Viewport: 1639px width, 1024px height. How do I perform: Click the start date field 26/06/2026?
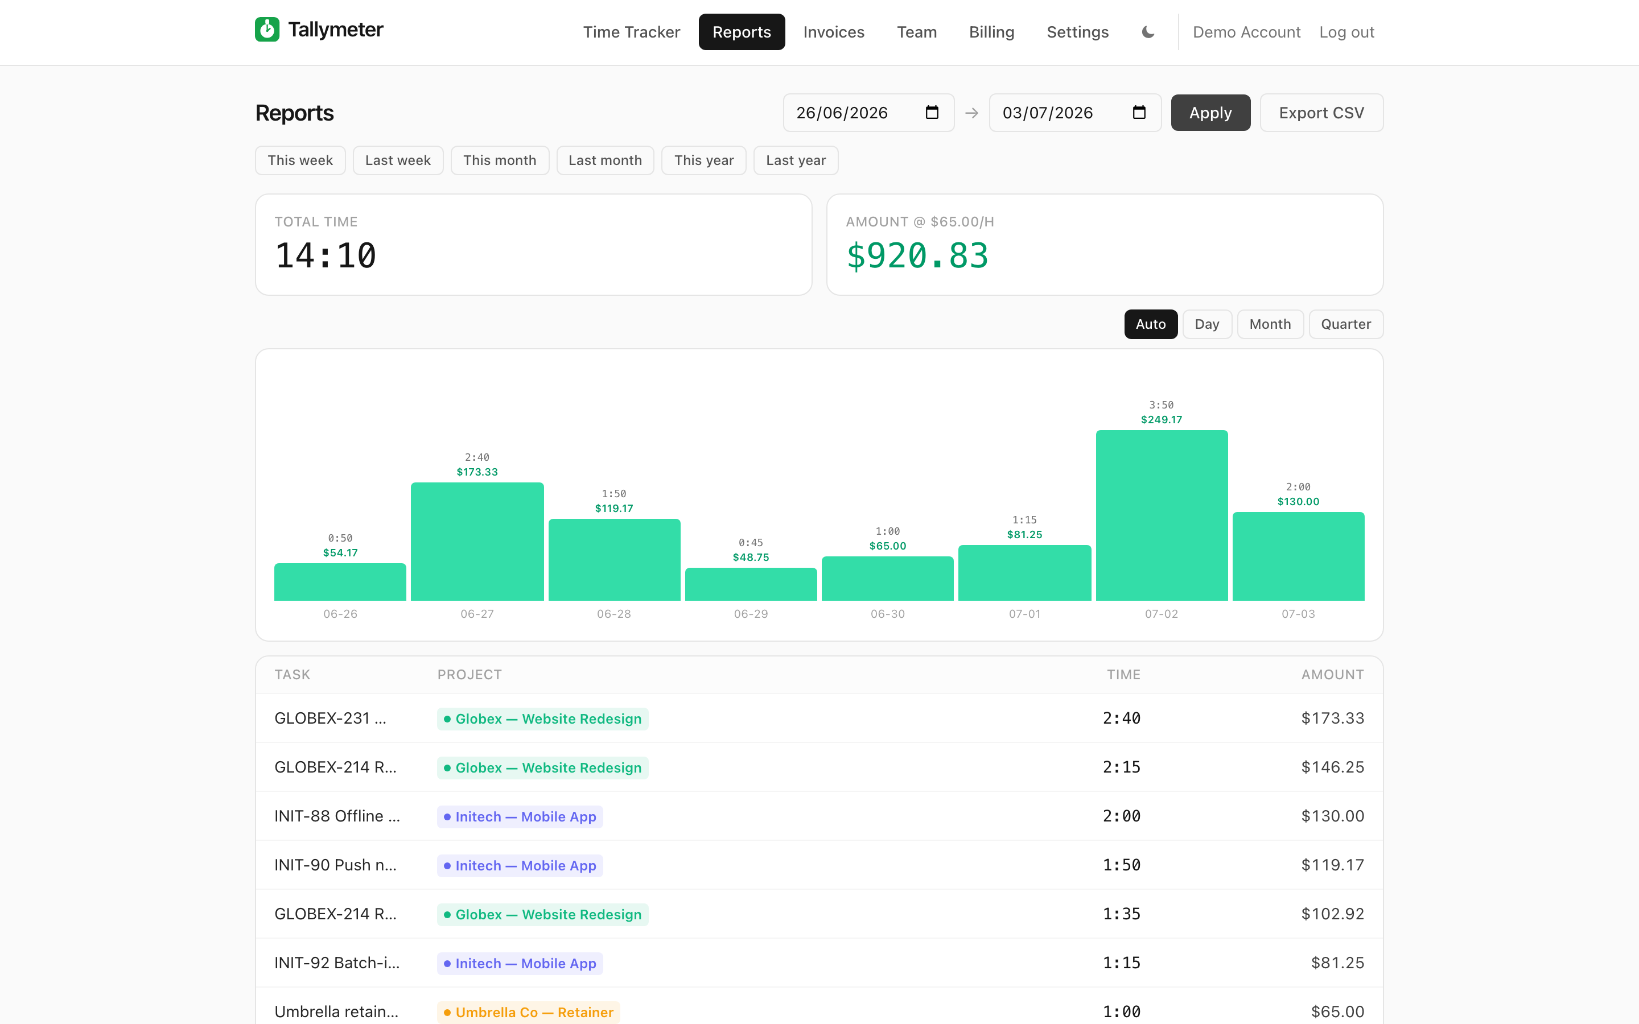(868, 113)
